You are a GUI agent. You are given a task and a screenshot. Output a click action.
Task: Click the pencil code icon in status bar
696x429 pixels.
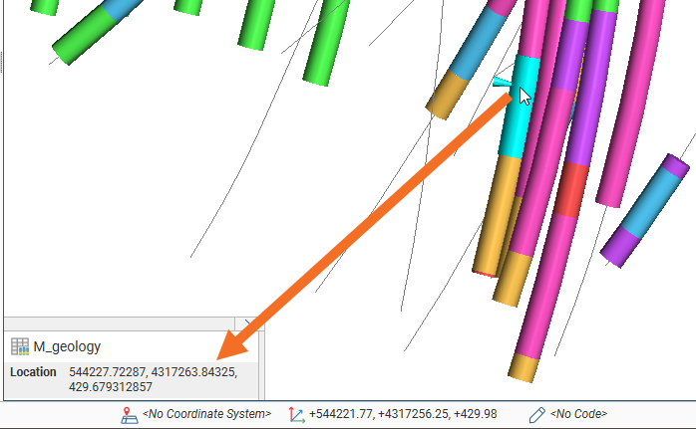coord(536,413)
